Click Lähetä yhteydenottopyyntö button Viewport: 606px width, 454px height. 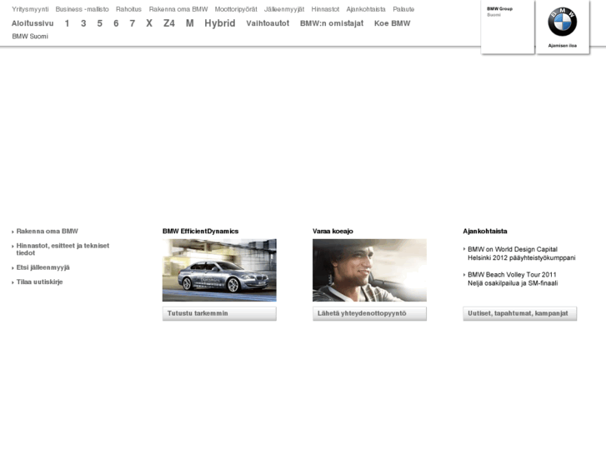[x=369, y=313]
